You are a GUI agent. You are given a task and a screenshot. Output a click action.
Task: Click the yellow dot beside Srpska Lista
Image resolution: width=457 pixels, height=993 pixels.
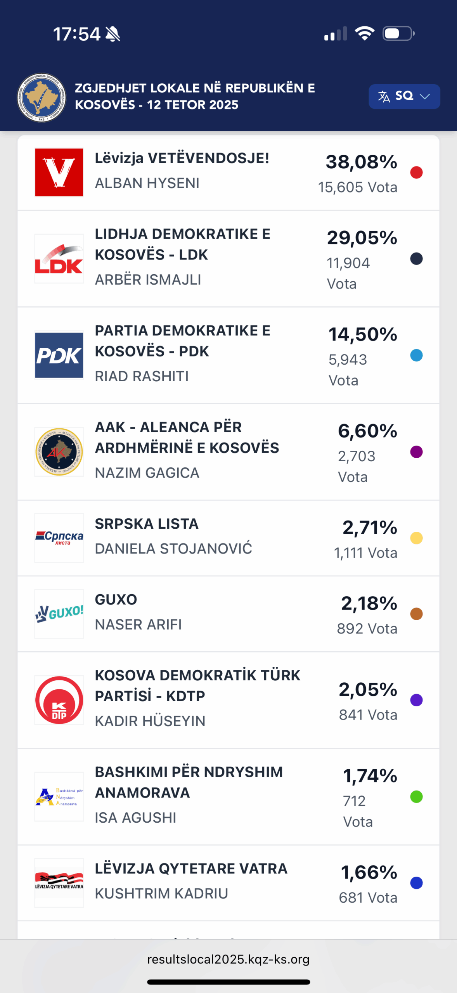pos(416,538)
